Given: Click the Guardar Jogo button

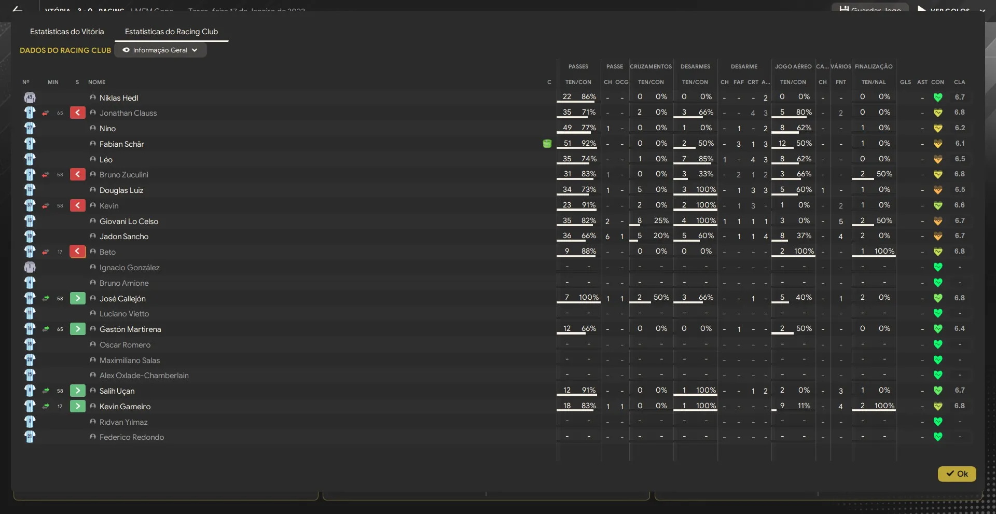Looking at the screenshot, I should coord(870,9).
